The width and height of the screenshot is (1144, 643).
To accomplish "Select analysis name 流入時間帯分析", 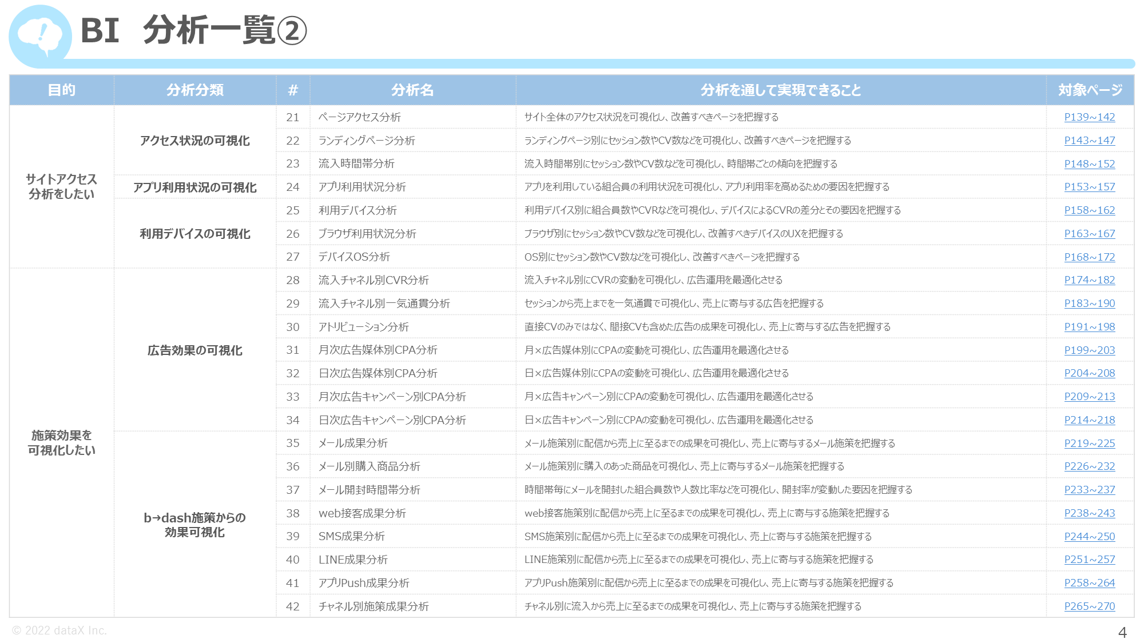I will point(356,164).
